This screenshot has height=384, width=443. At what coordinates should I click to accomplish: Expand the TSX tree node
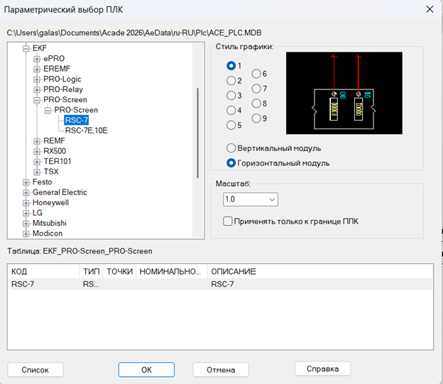[x=37, y=172]
